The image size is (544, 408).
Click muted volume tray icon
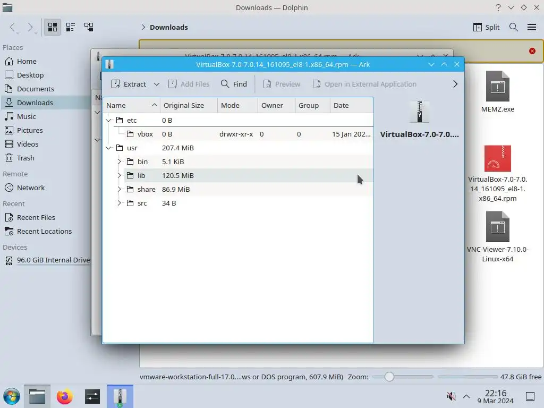pyautogui.click(x=451, y=396)
